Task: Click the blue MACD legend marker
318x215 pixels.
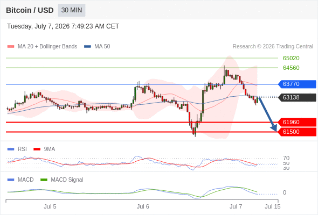Action: [x=11, y=180]
